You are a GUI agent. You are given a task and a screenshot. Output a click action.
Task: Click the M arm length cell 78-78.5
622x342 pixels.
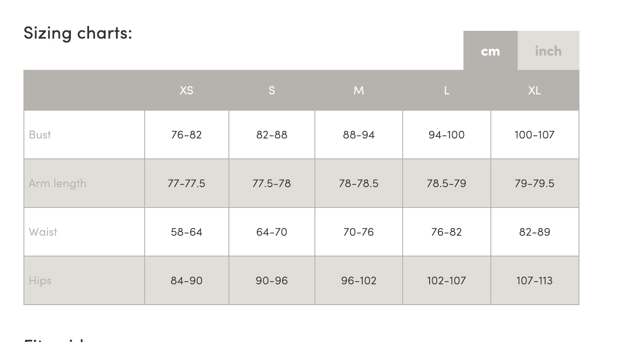coord(358,183)
